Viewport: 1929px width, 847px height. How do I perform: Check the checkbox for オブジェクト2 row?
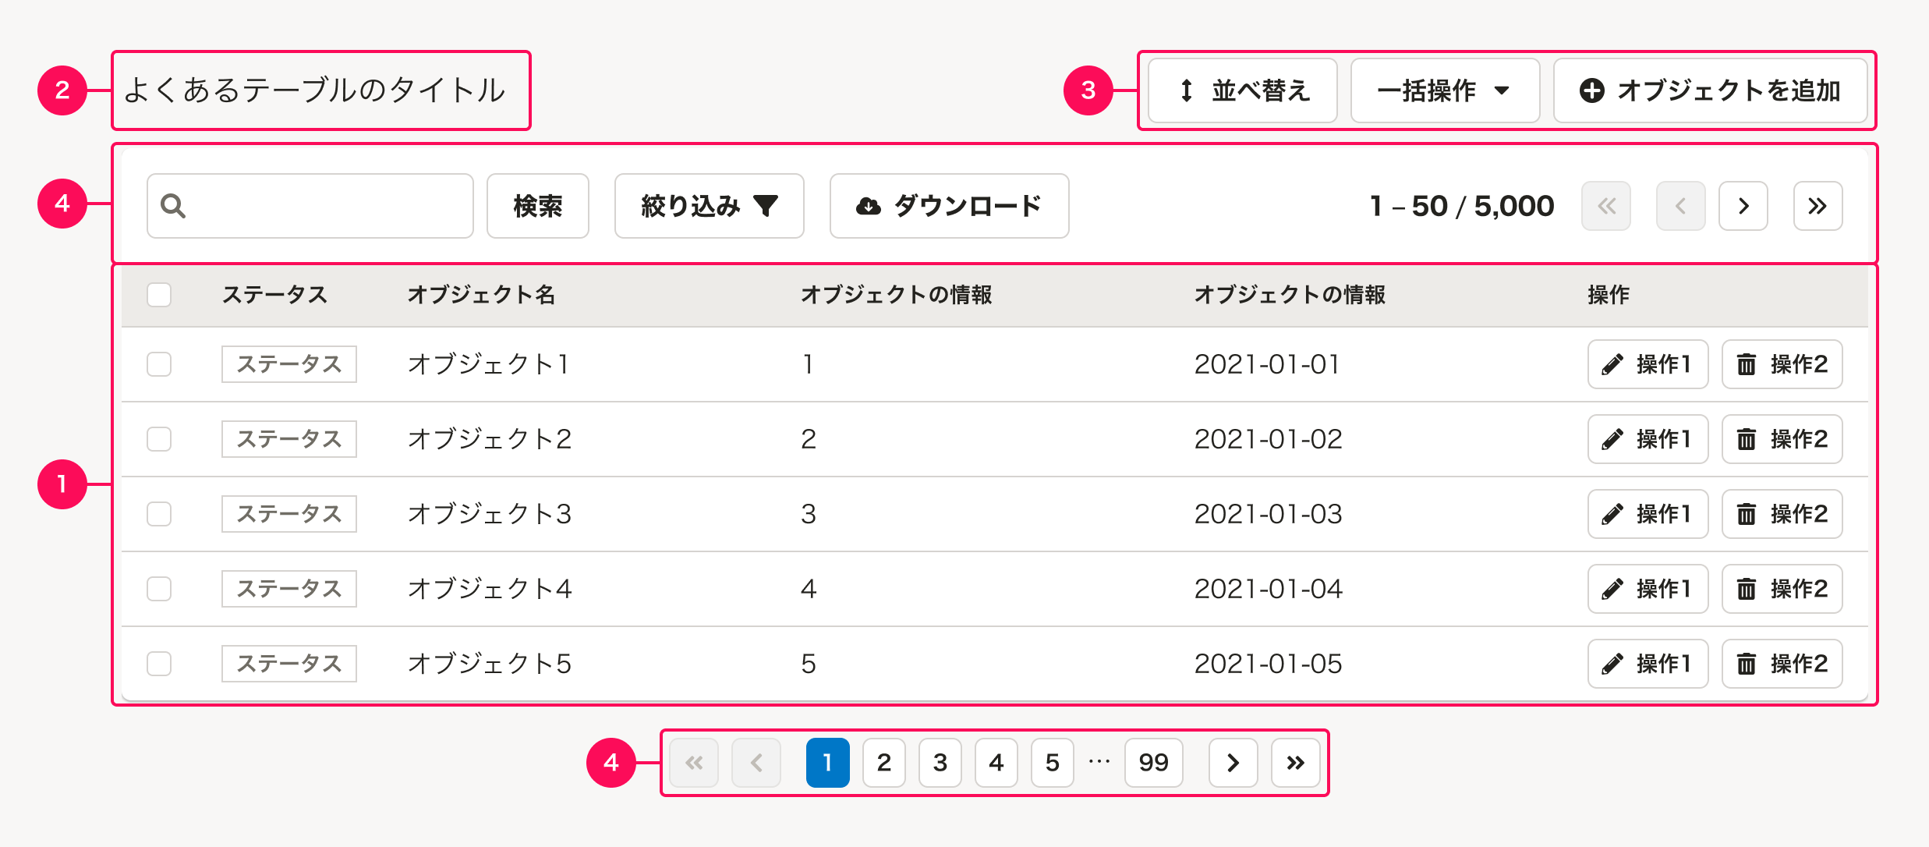pos(159,439)
